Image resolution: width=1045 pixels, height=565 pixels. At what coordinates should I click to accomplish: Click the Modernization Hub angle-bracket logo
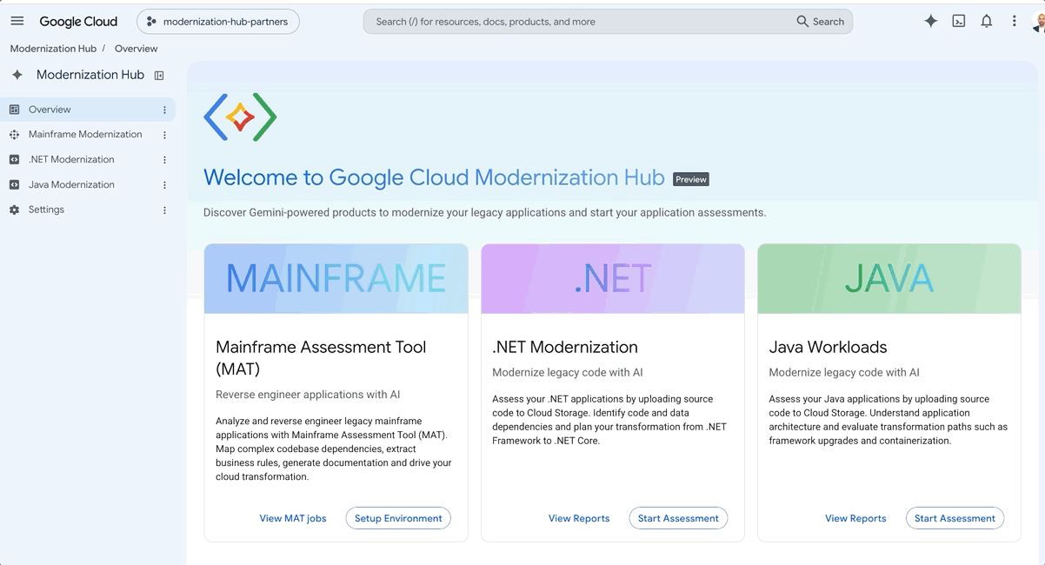point(240,116)
